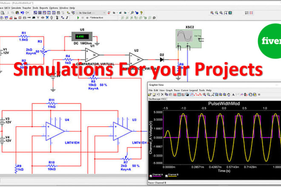The image size is (281, 187).
Task: Open the Reports menu
Action: (44, 8)
